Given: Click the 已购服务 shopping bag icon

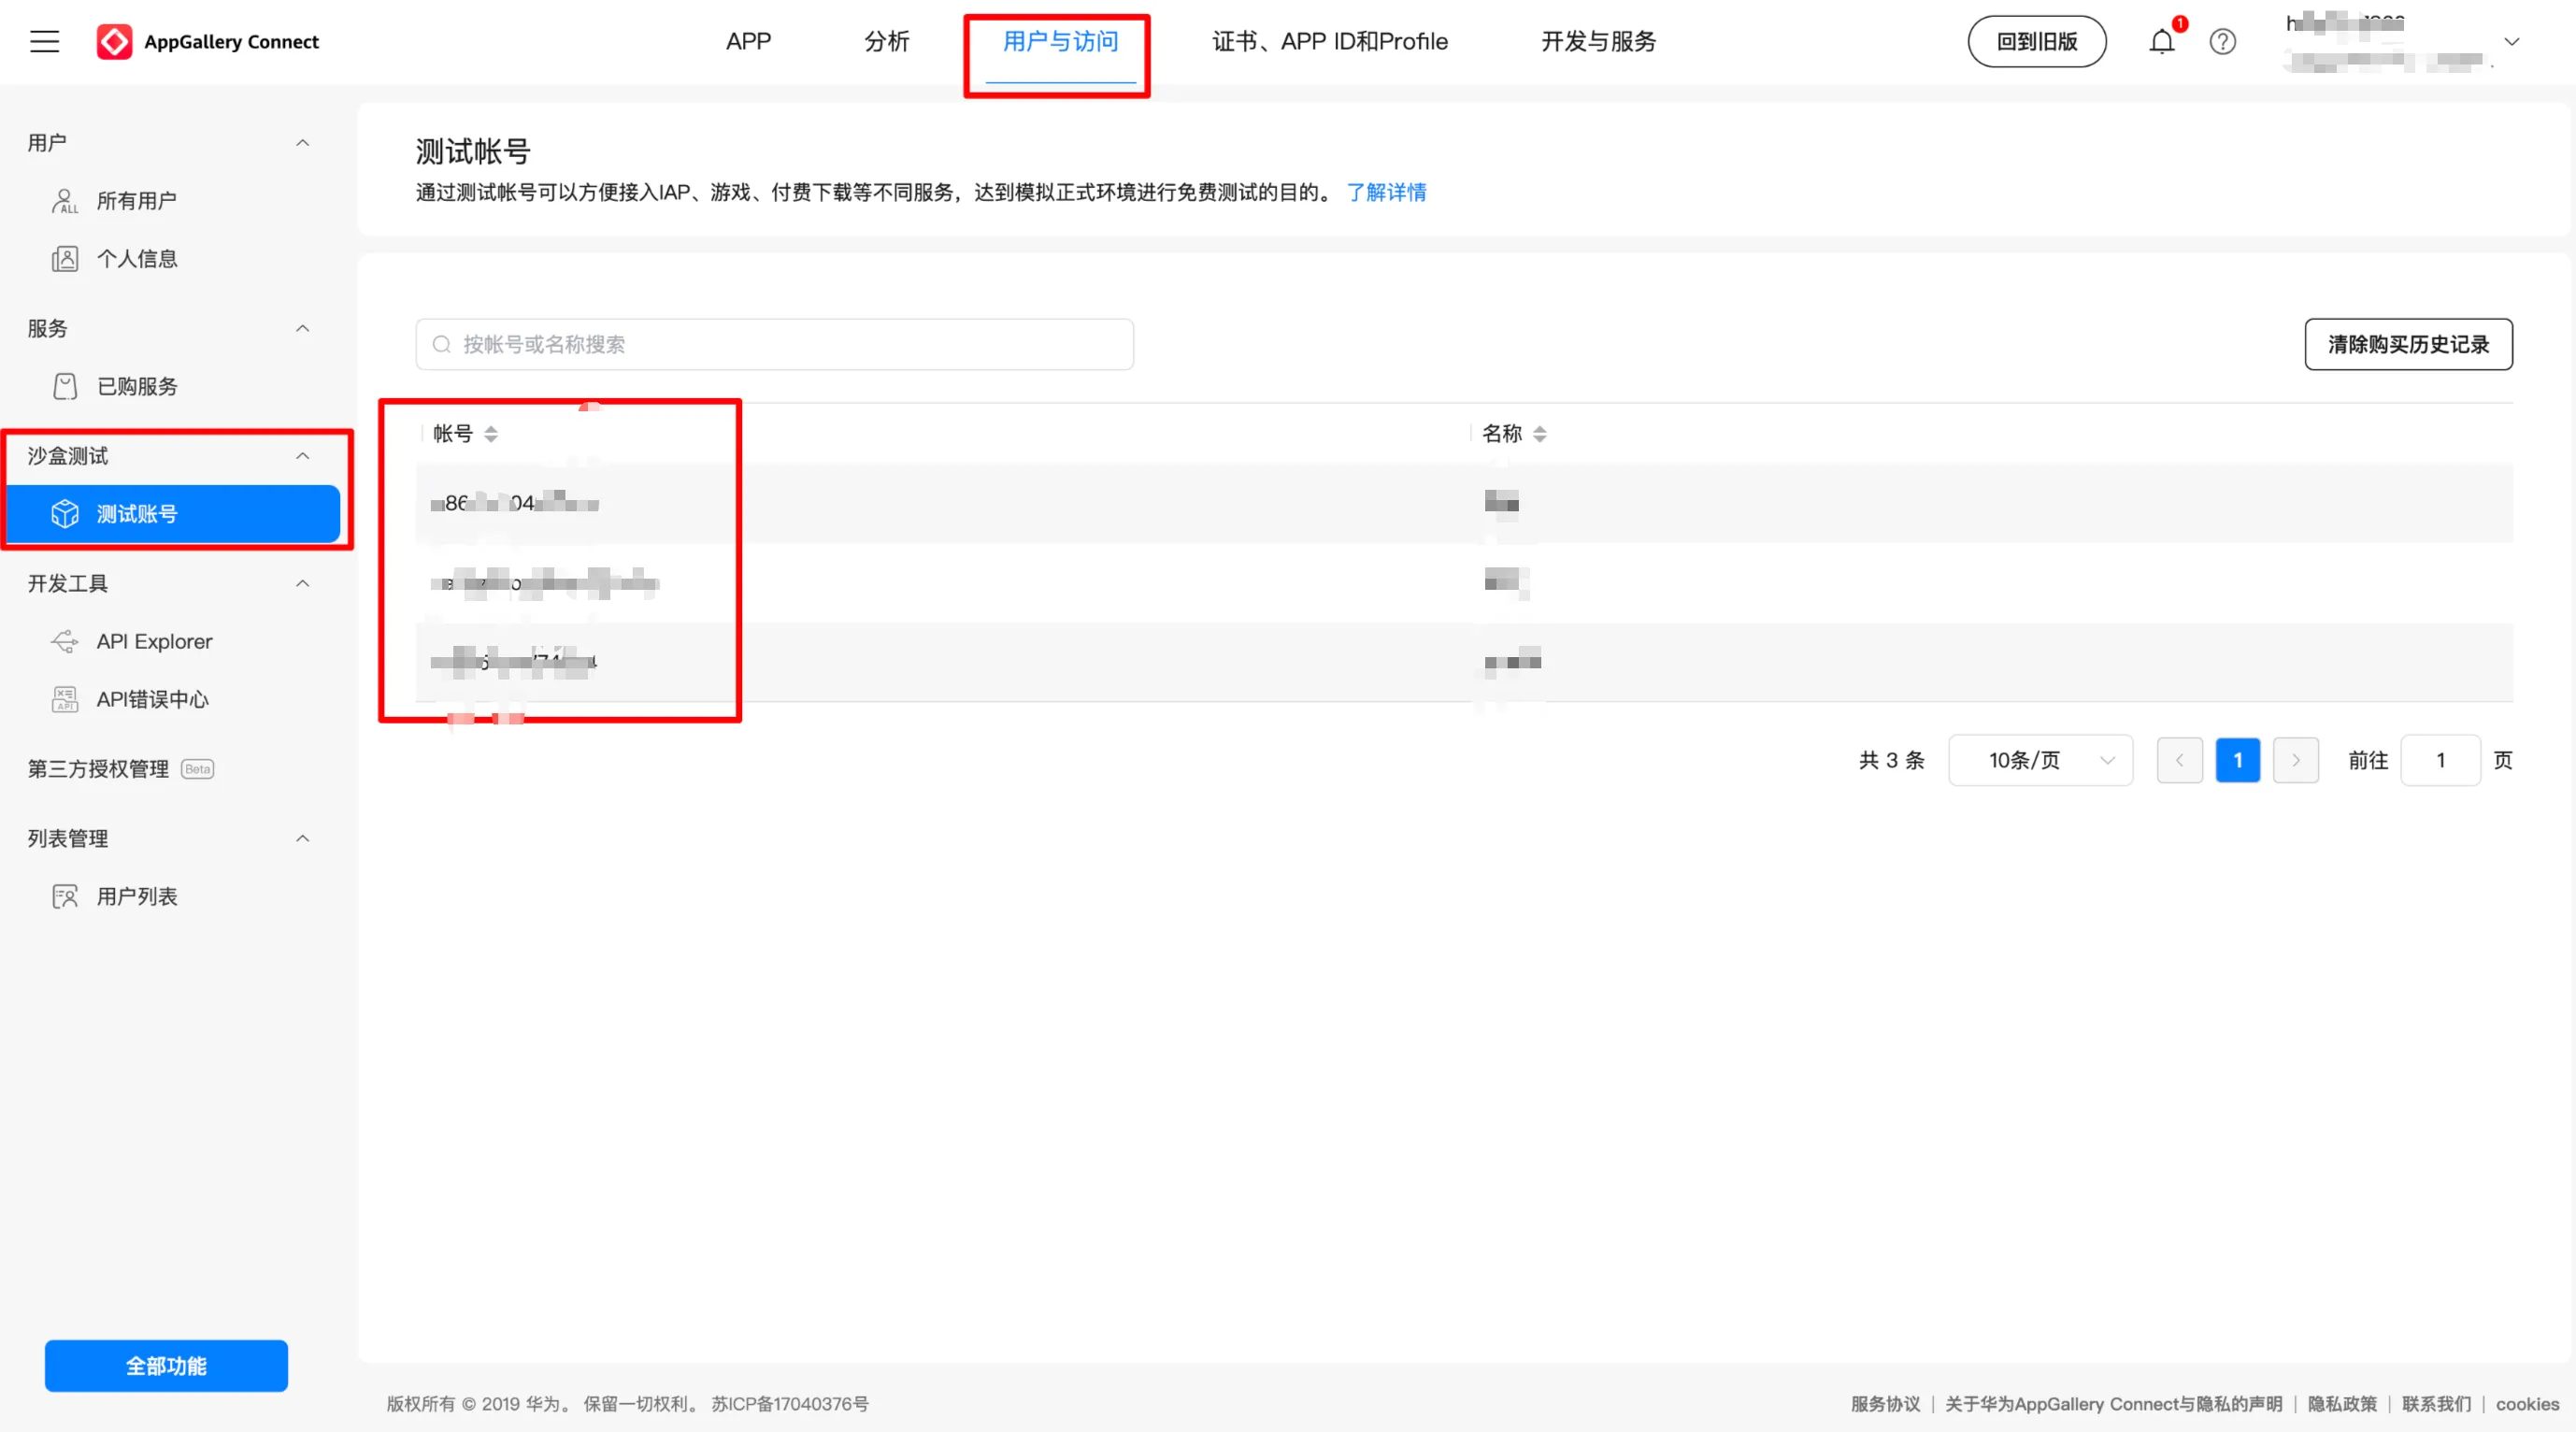Looking at the screenshot, I should 65,386.
